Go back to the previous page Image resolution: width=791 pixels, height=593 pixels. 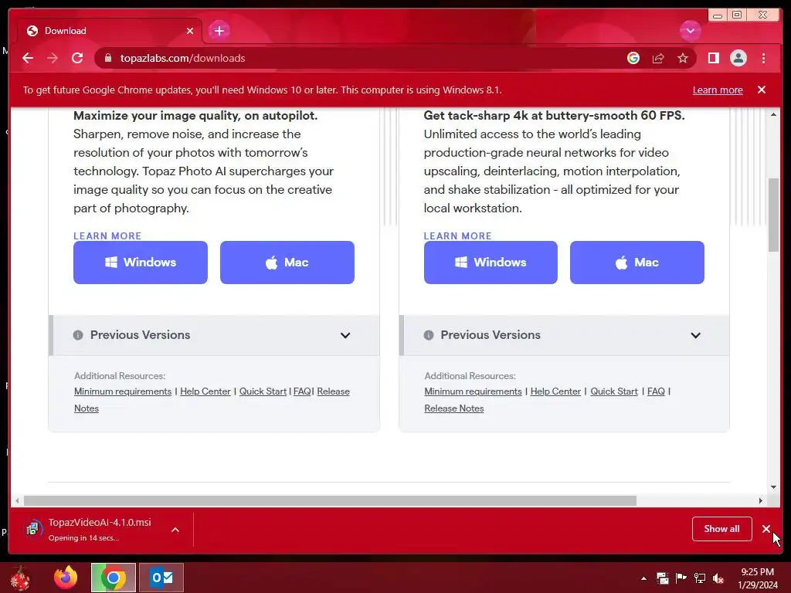click(28, 59)
